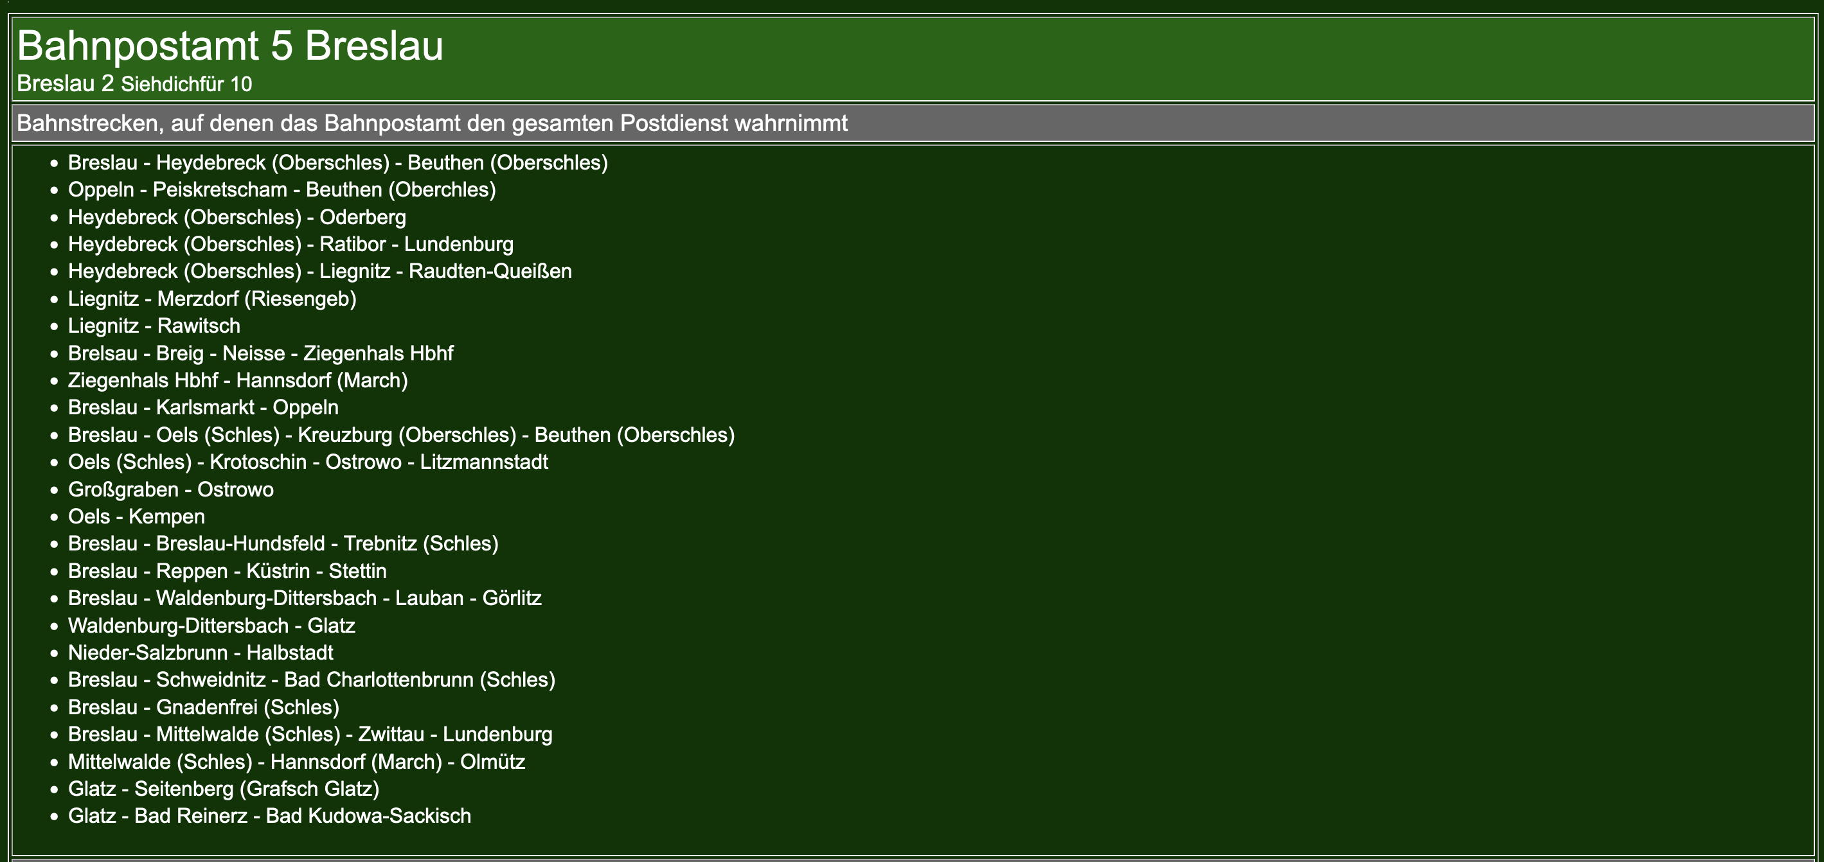Click the Oels - Kempen list entry
Image resolution: width=1824 pixels, height=862 pixels.
[x=136, y=516]
